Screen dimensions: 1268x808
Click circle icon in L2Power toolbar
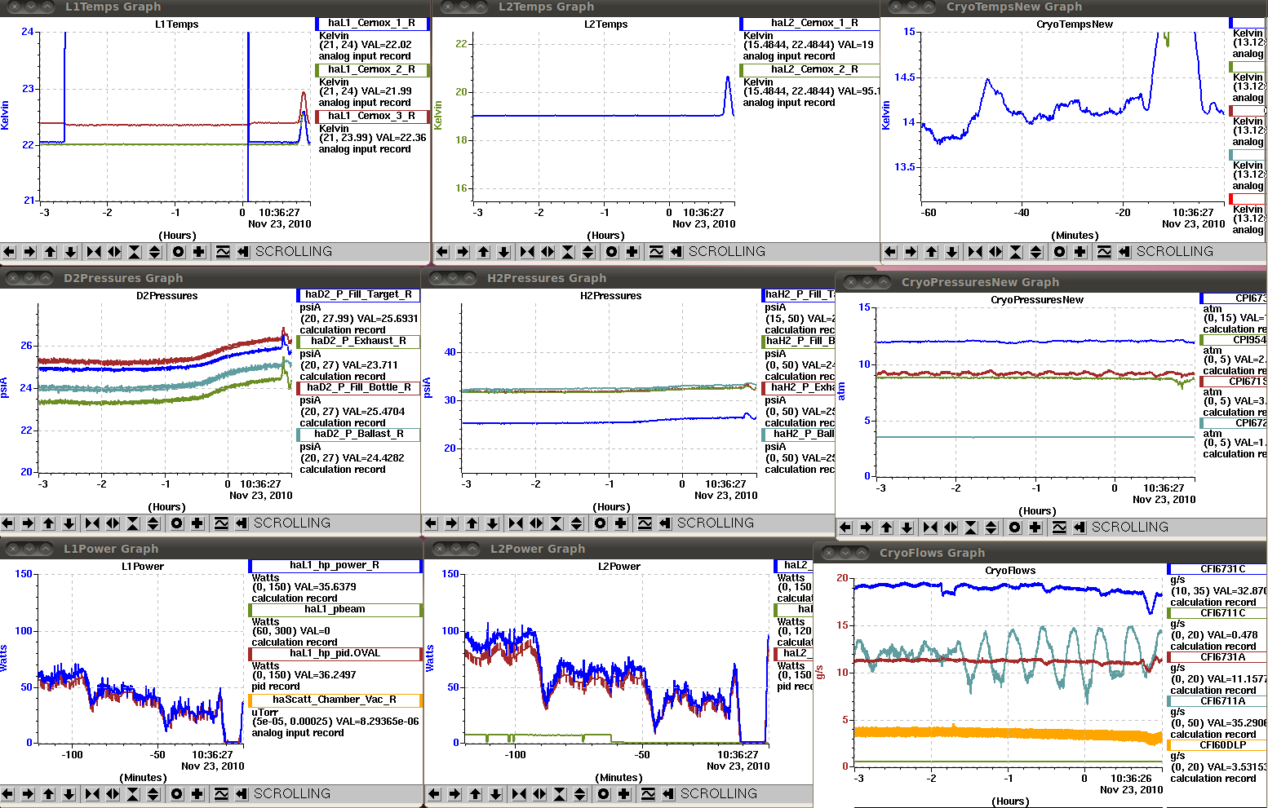[x=604, y=794]
